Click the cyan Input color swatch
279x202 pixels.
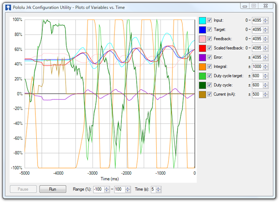coord(202,21)
